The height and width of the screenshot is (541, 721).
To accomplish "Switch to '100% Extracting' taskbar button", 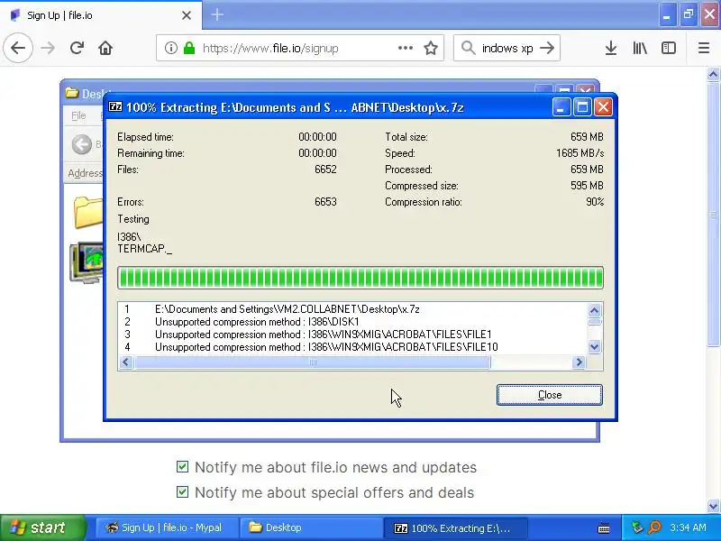I will click(456, 527).
